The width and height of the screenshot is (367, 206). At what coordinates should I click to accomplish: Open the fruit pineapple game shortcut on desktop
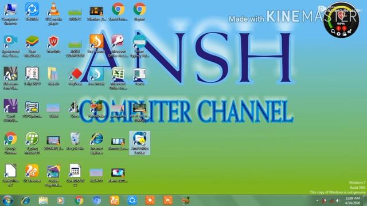pos(96,109)
